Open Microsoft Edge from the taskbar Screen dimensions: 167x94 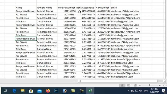pos(14,91)
